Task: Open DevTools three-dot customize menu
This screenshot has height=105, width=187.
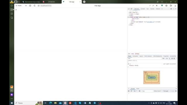Action: tap(174, 9)
